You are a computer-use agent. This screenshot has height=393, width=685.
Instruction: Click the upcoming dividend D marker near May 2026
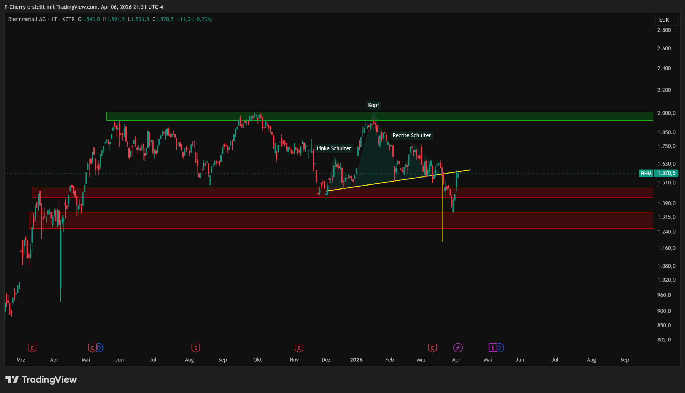500,348
